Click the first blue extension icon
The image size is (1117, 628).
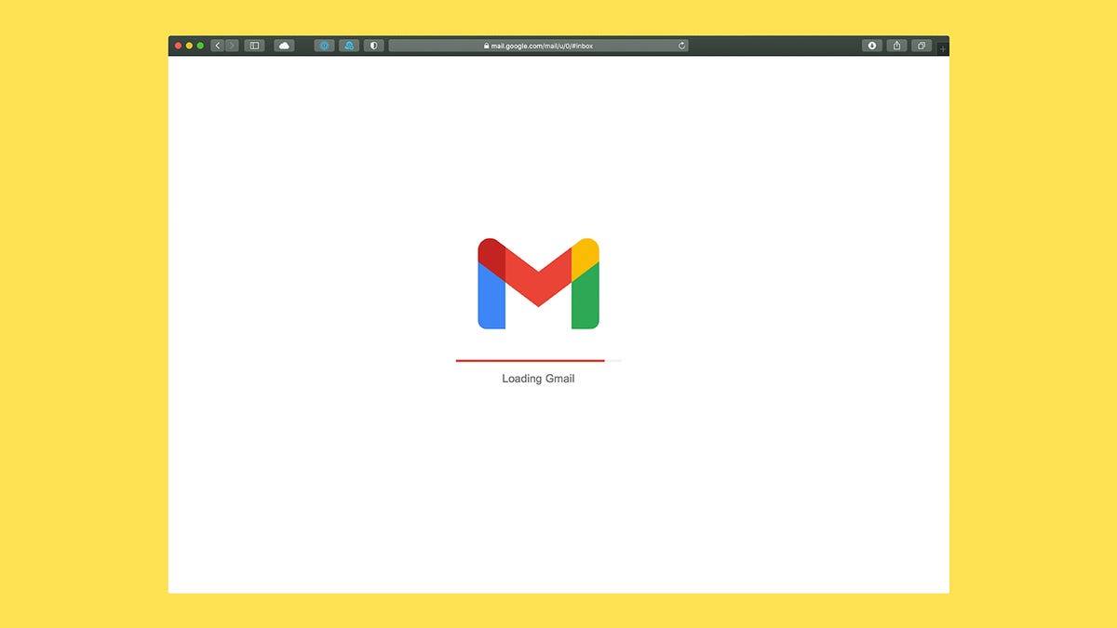point(324,46)
